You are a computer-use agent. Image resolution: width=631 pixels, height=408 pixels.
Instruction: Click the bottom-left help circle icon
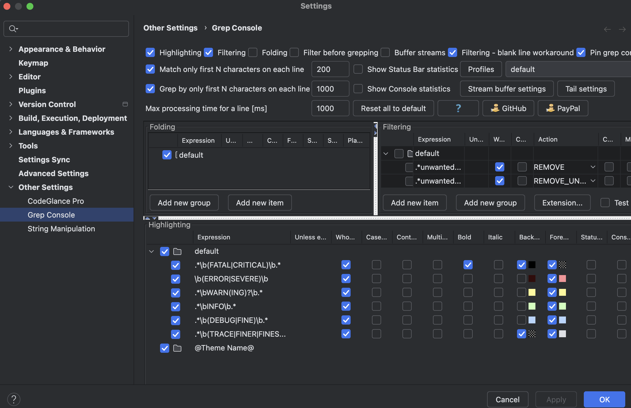(14, 399)
